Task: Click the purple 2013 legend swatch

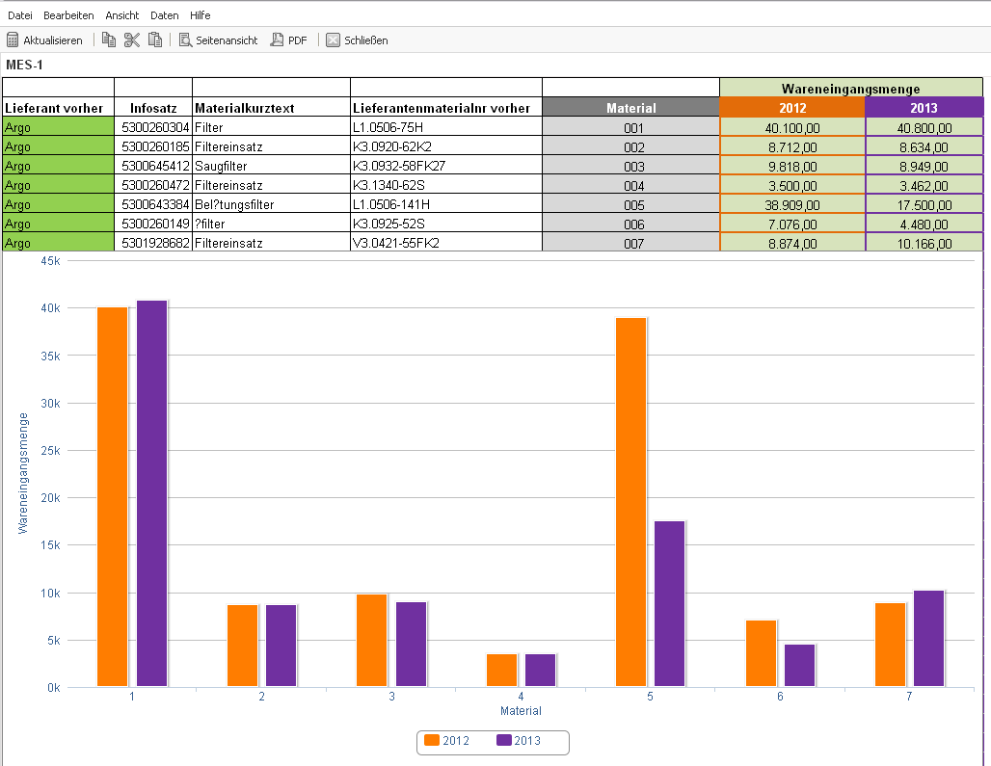Action: tap(504, 740)
